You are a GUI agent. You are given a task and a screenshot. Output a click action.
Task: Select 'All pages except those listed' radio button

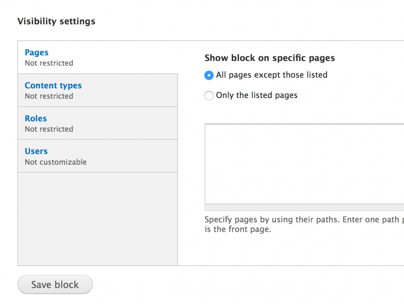pyautogui.click(x=209, y=75)
